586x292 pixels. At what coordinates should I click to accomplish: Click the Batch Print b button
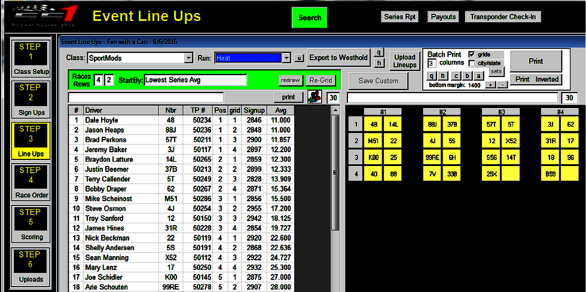point(467,75)
